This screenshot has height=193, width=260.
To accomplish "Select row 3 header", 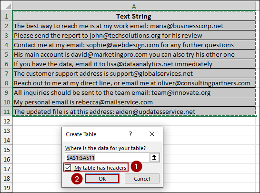I will pyautogui.click(x=7, y=35).
